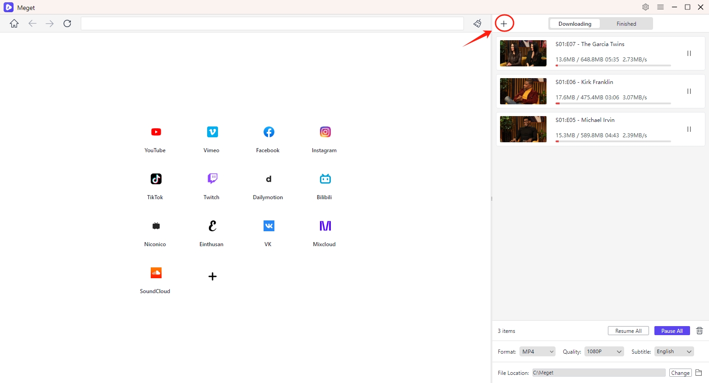Viewport: 709px width, 383px height.
Task: Open the TikTok shortcut icon
Action: [x=156, y=179]
